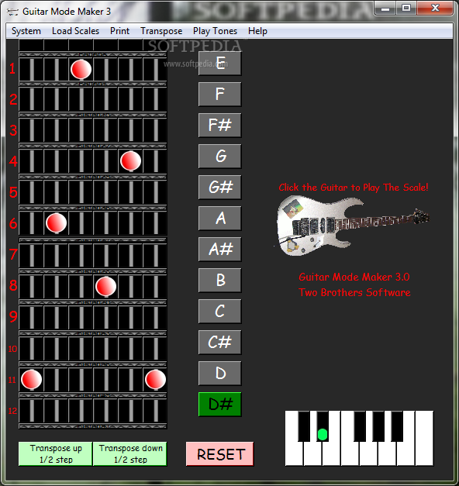The image size is (459, 486).
Task: Toggle the green D# note button
Action: pos(220,404)
